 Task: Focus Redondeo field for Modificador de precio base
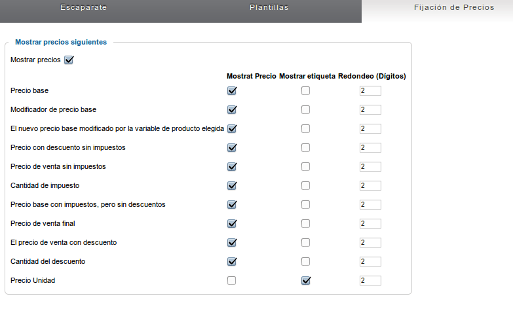370,109
